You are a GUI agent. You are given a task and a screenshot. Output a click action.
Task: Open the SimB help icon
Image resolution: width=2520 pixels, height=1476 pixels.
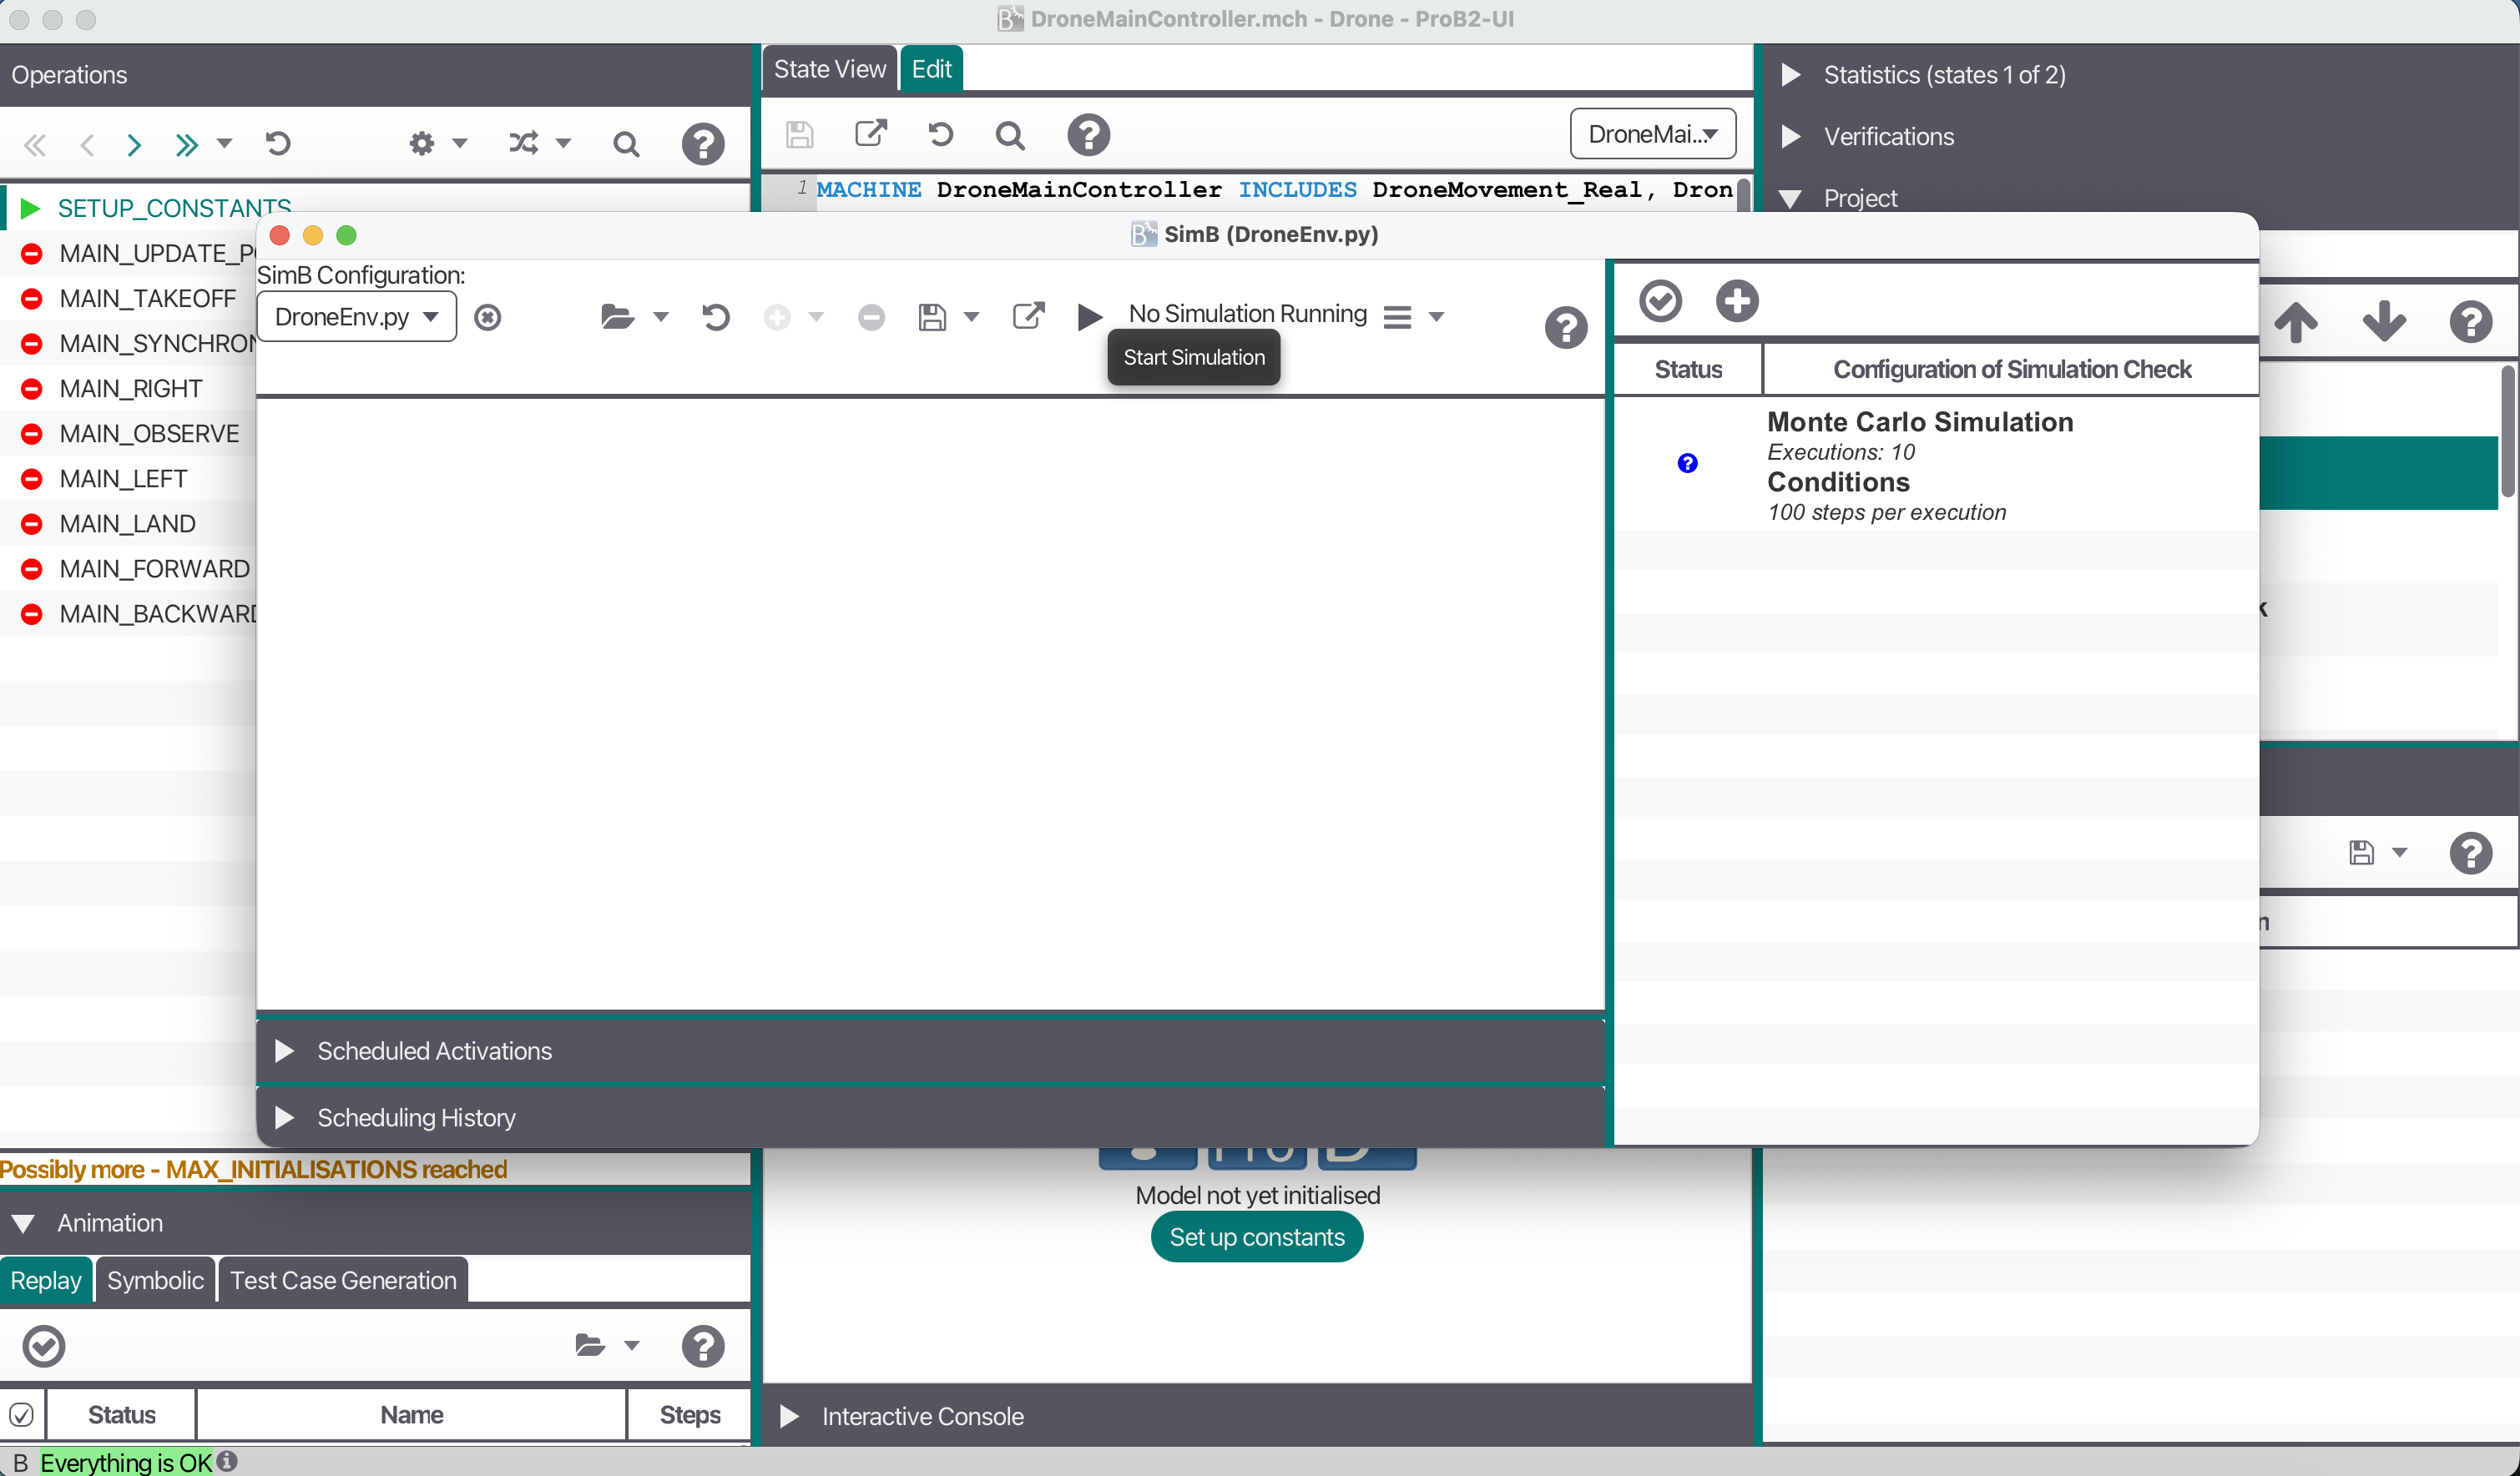tap(1565, 327)
